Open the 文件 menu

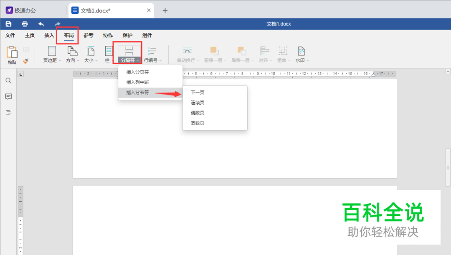coord(10,35)
